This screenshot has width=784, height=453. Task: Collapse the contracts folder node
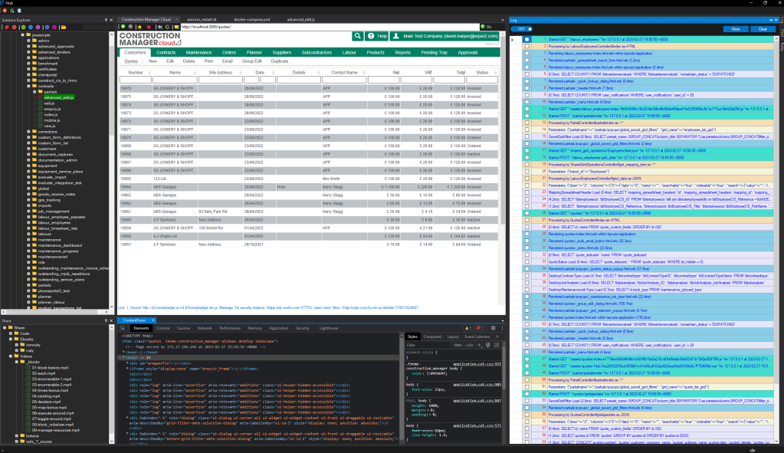pyautogui.click(x=28, y=86)
